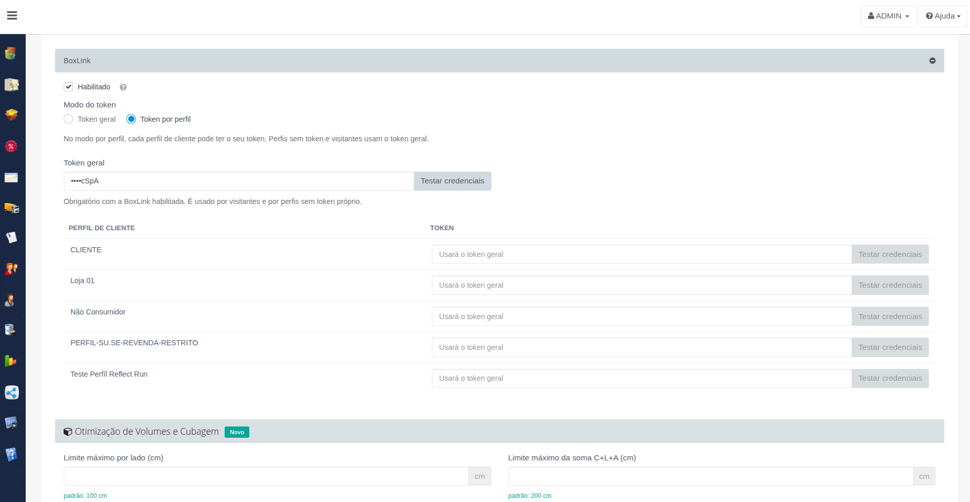Click Testar credenciais for PERFIL-SU.SE-REVENDA-RESTRITO
This screenshot has height=502, width=970.
(890, 347)
